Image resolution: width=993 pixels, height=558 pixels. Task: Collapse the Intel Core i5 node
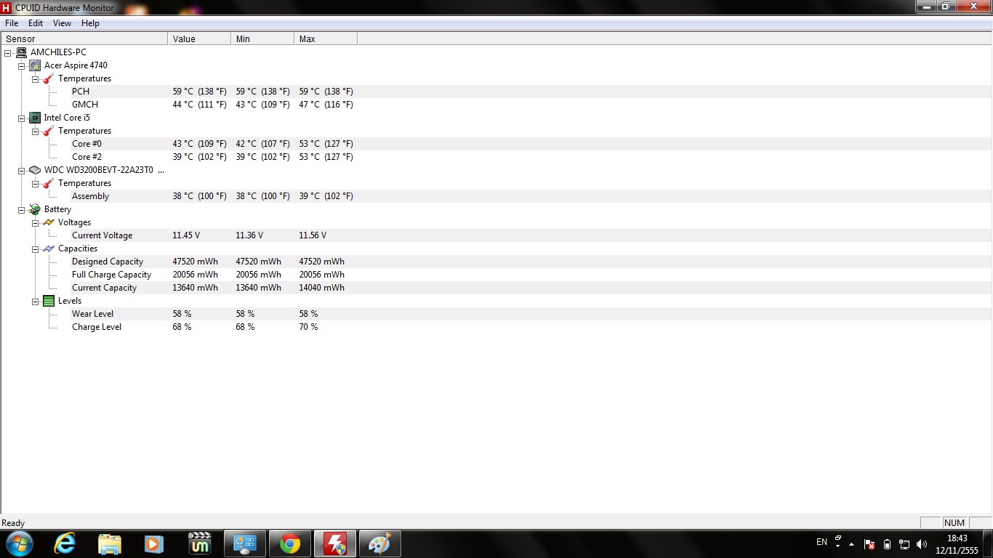[22, 118]
